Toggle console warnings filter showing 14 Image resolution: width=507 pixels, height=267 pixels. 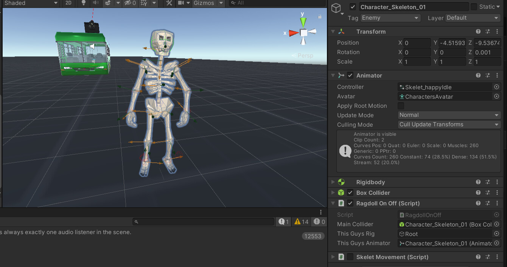point(302,222)
